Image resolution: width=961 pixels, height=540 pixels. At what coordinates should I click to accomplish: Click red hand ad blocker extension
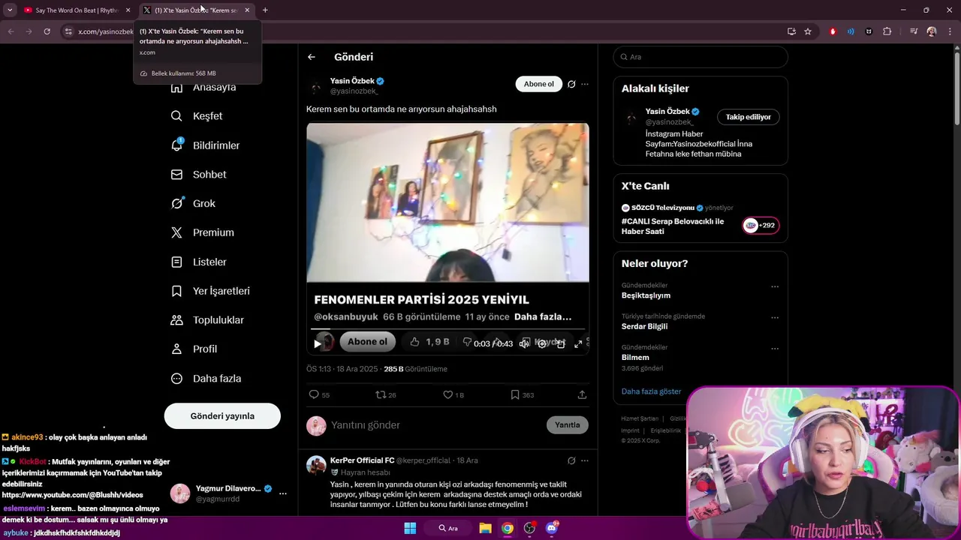tap(833, 31)
